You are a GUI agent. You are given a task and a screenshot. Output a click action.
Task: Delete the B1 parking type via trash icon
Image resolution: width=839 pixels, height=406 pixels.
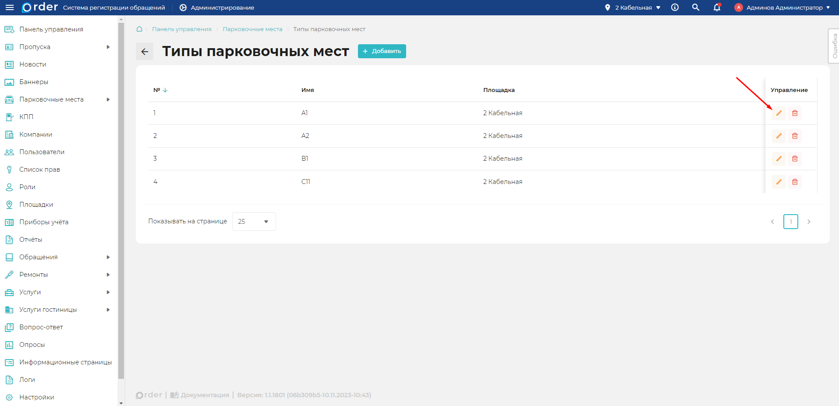(794, 159)
